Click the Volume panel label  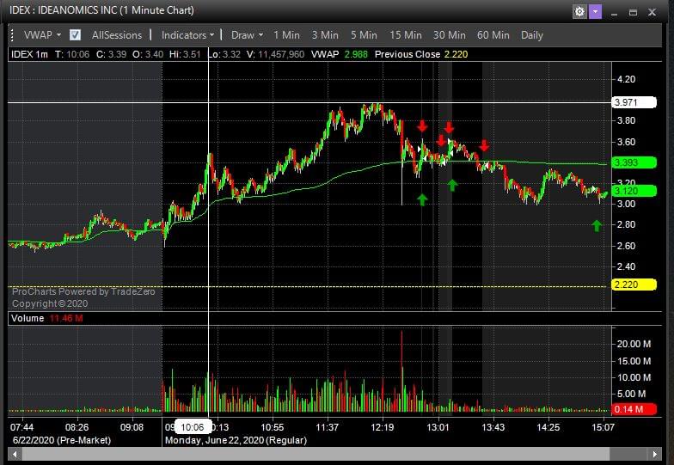[x=28, y=318]
